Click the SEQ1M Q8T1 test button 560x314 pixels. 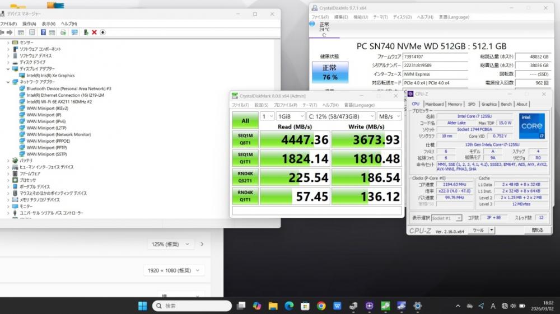[245, 139]
